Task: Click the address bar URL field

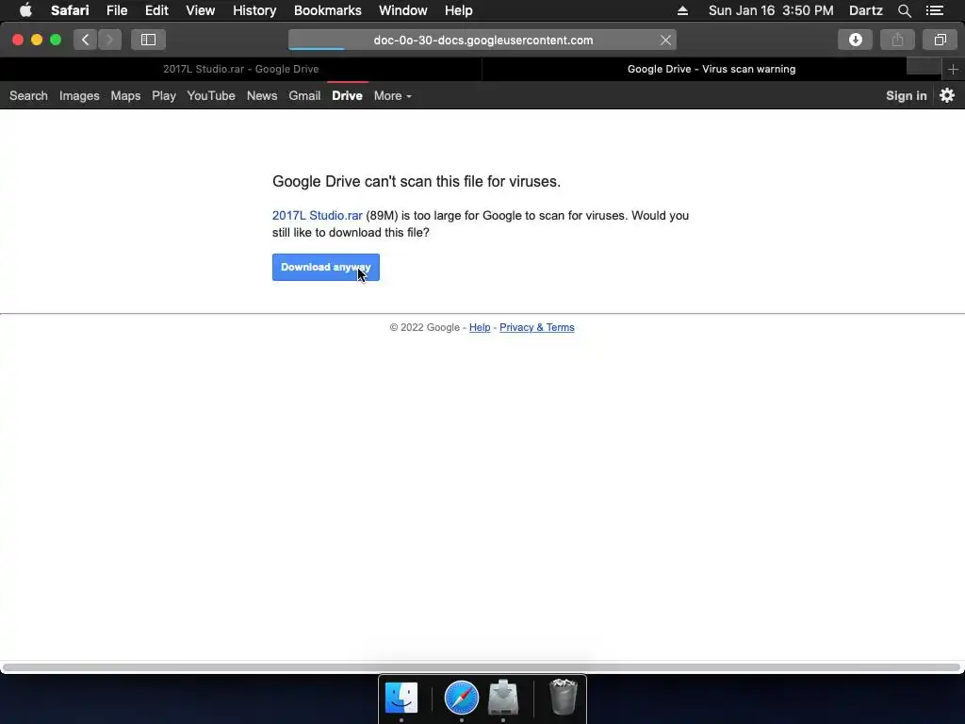Action: click(x=482, y=40)
